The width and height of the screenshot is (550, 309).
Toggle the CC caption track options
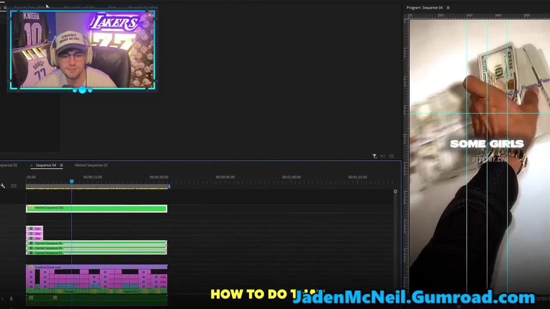click(x=14, y=186)
